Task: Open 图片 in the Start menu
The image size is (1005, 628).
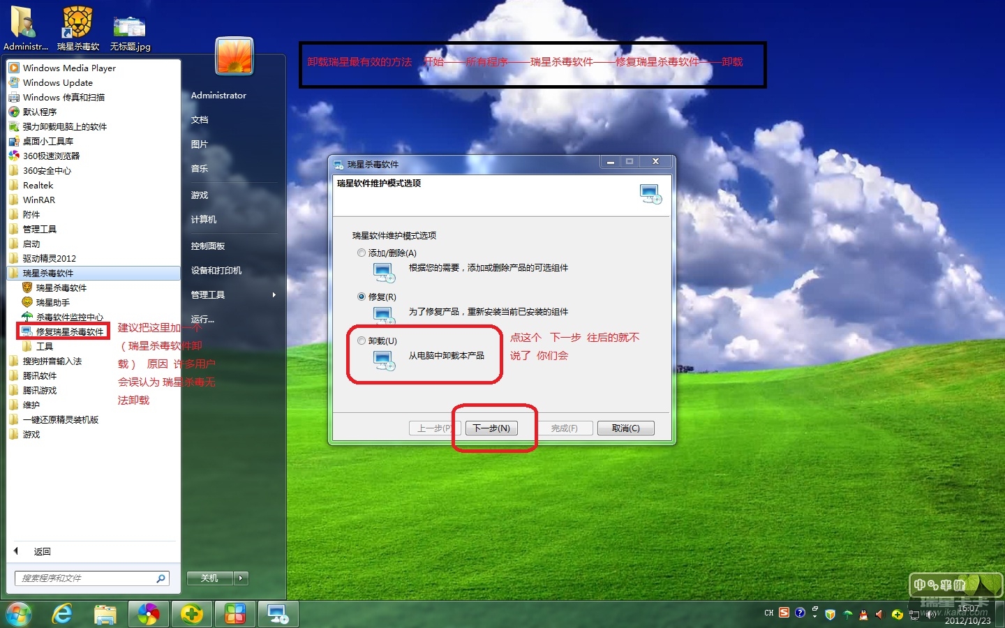Action: (x=200, y=144)
